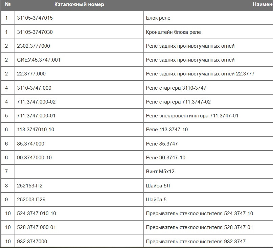The image size is (273, 248).
Task: Select the "Блок реле" name cell
Action: coord(158,18)
